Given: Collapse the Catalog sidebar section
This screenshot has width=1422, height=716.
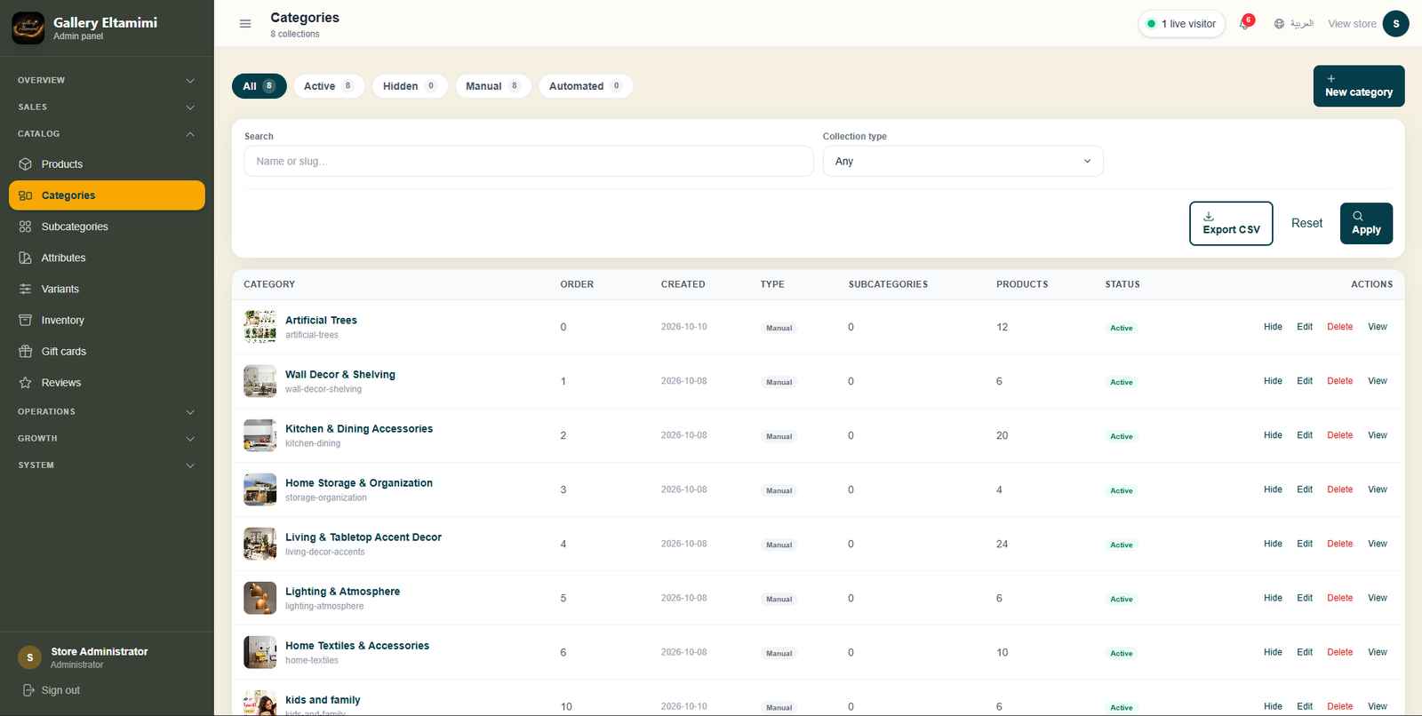Looking at the screenshot, I should pyautogui.click(x=107, y=133).
